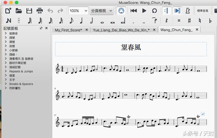
Task: Select the 望春風 title text
Action: click(x=131, y=47)
